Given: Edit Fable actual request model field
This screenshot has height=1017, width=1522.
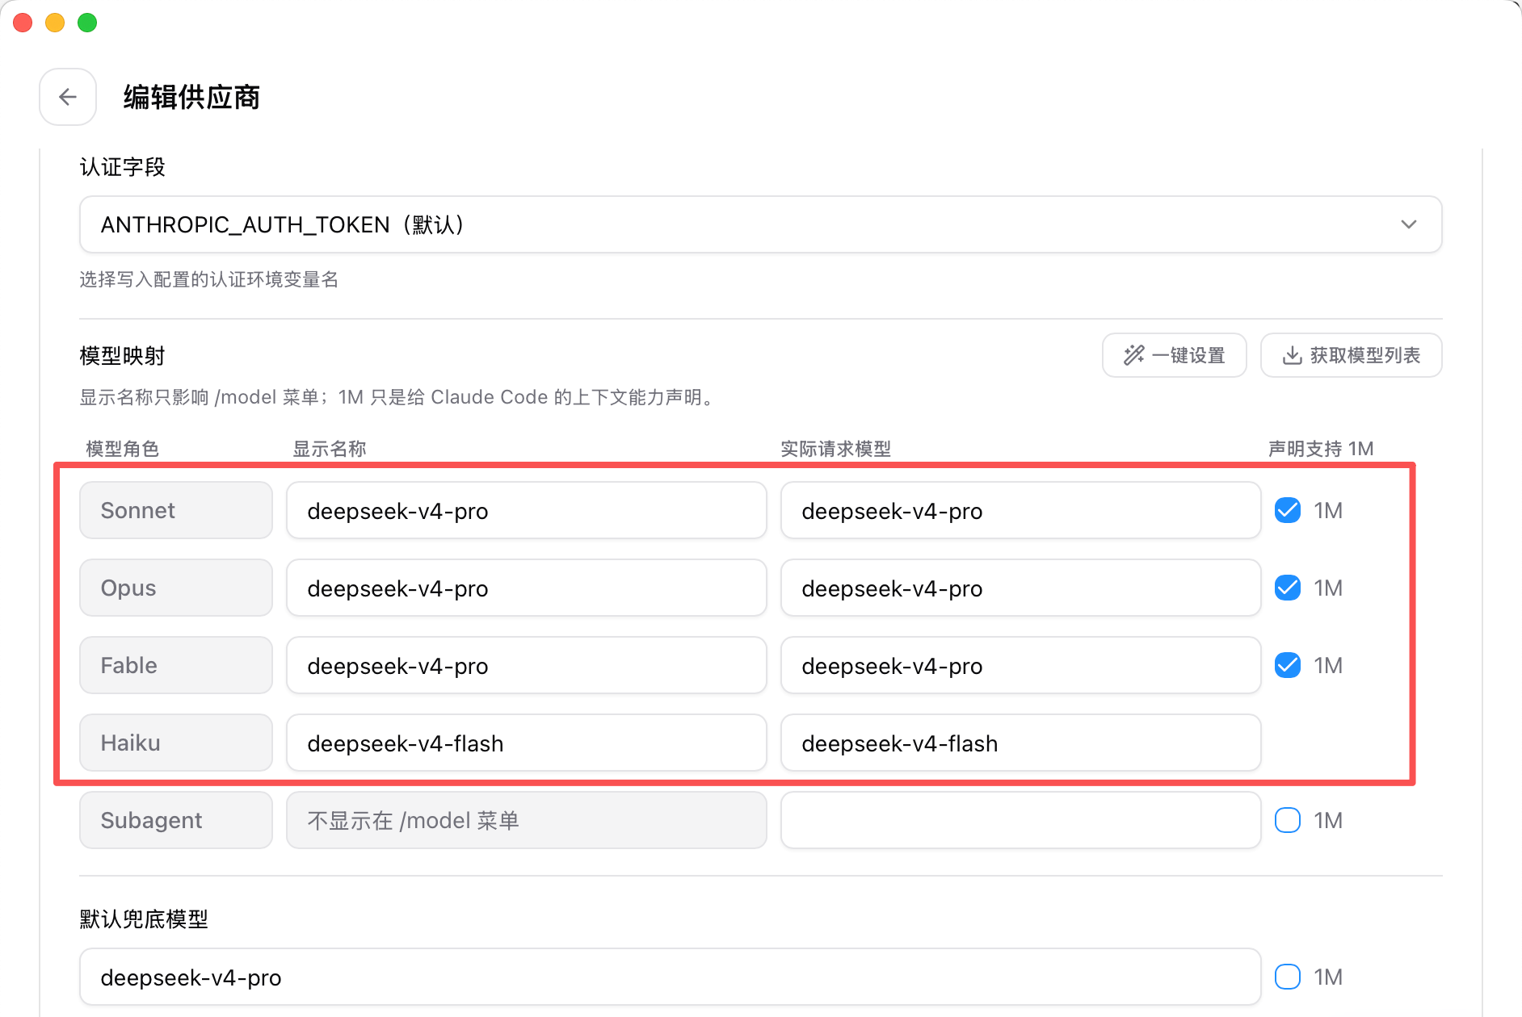Looking at the screenshot, I should (x=1020, y=665).
